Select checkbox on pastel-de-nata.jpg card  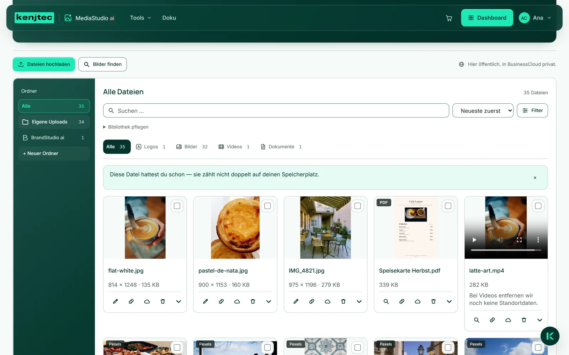(267, 206)
